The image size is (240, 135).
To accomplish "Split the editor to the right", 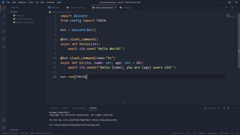I will tap(232, 7).
